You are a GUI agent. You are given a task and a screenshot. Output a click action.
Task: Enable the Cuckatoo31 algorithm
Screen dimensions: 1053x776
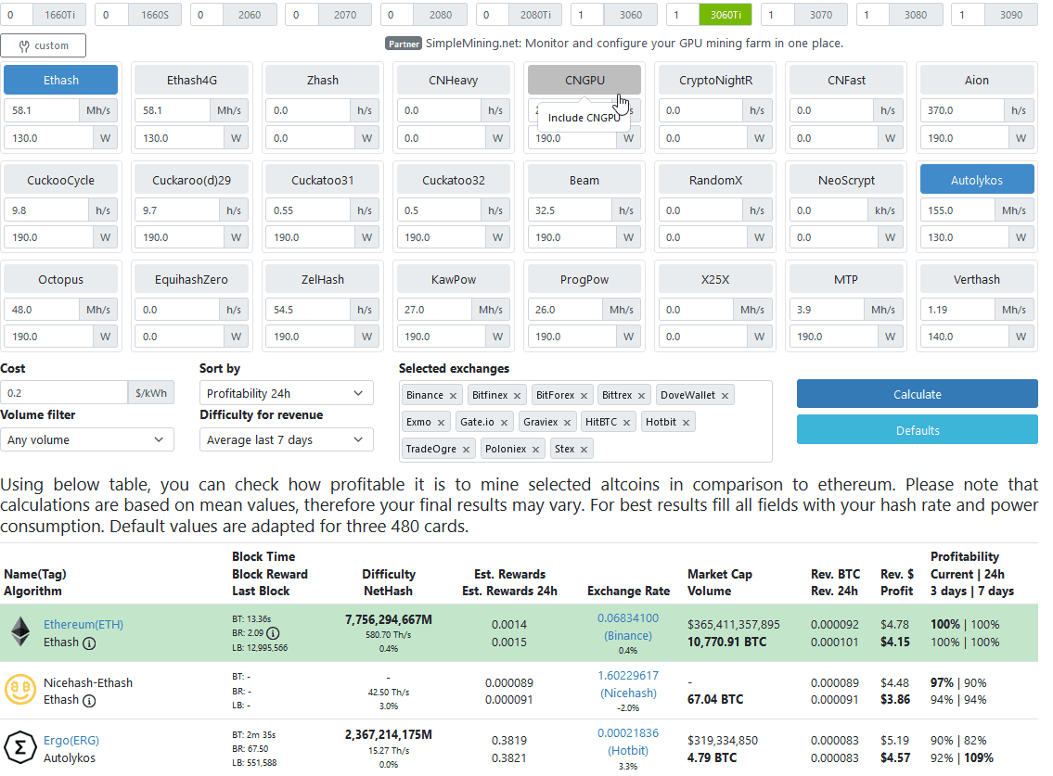pyautogui.click(x=322, y=180)
